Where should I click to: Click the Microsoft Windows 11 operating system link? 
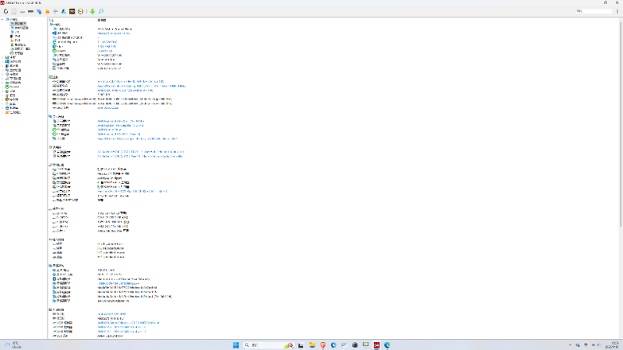coord(114,34)
